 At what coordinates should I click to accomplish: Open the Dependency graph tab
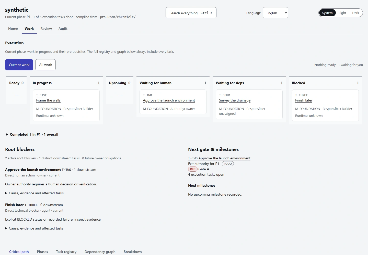100,252
